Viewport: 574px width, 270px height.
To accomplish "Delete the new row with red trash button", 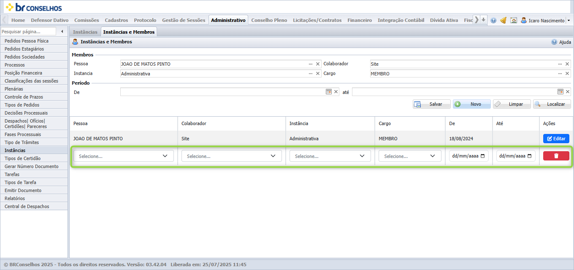I will (x=556, y=156).
